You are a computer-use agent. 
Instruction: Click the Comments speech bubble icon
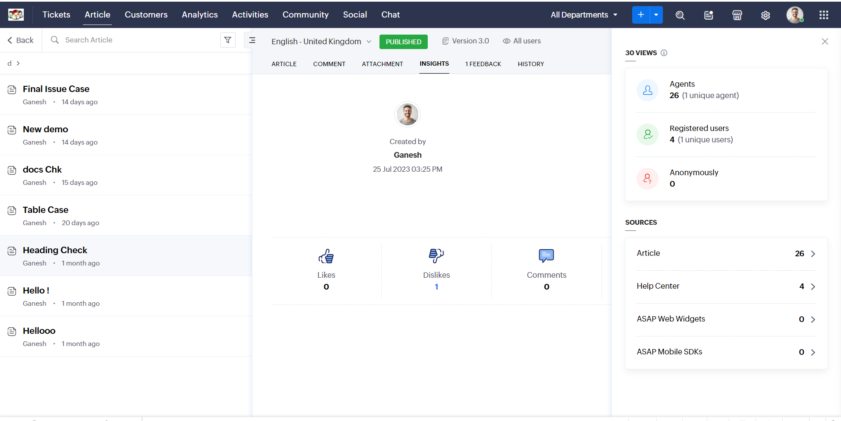547,255
